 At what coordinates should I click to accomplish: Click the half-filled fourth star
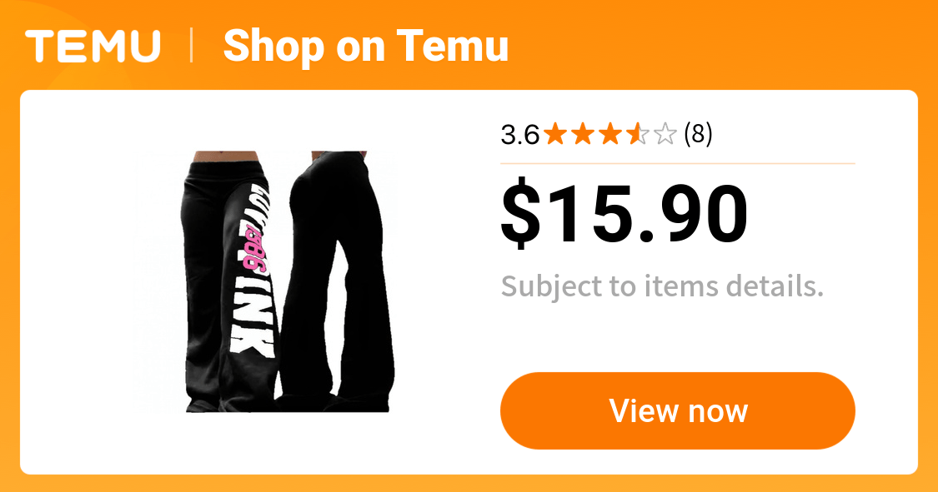[x=638, y=134]
